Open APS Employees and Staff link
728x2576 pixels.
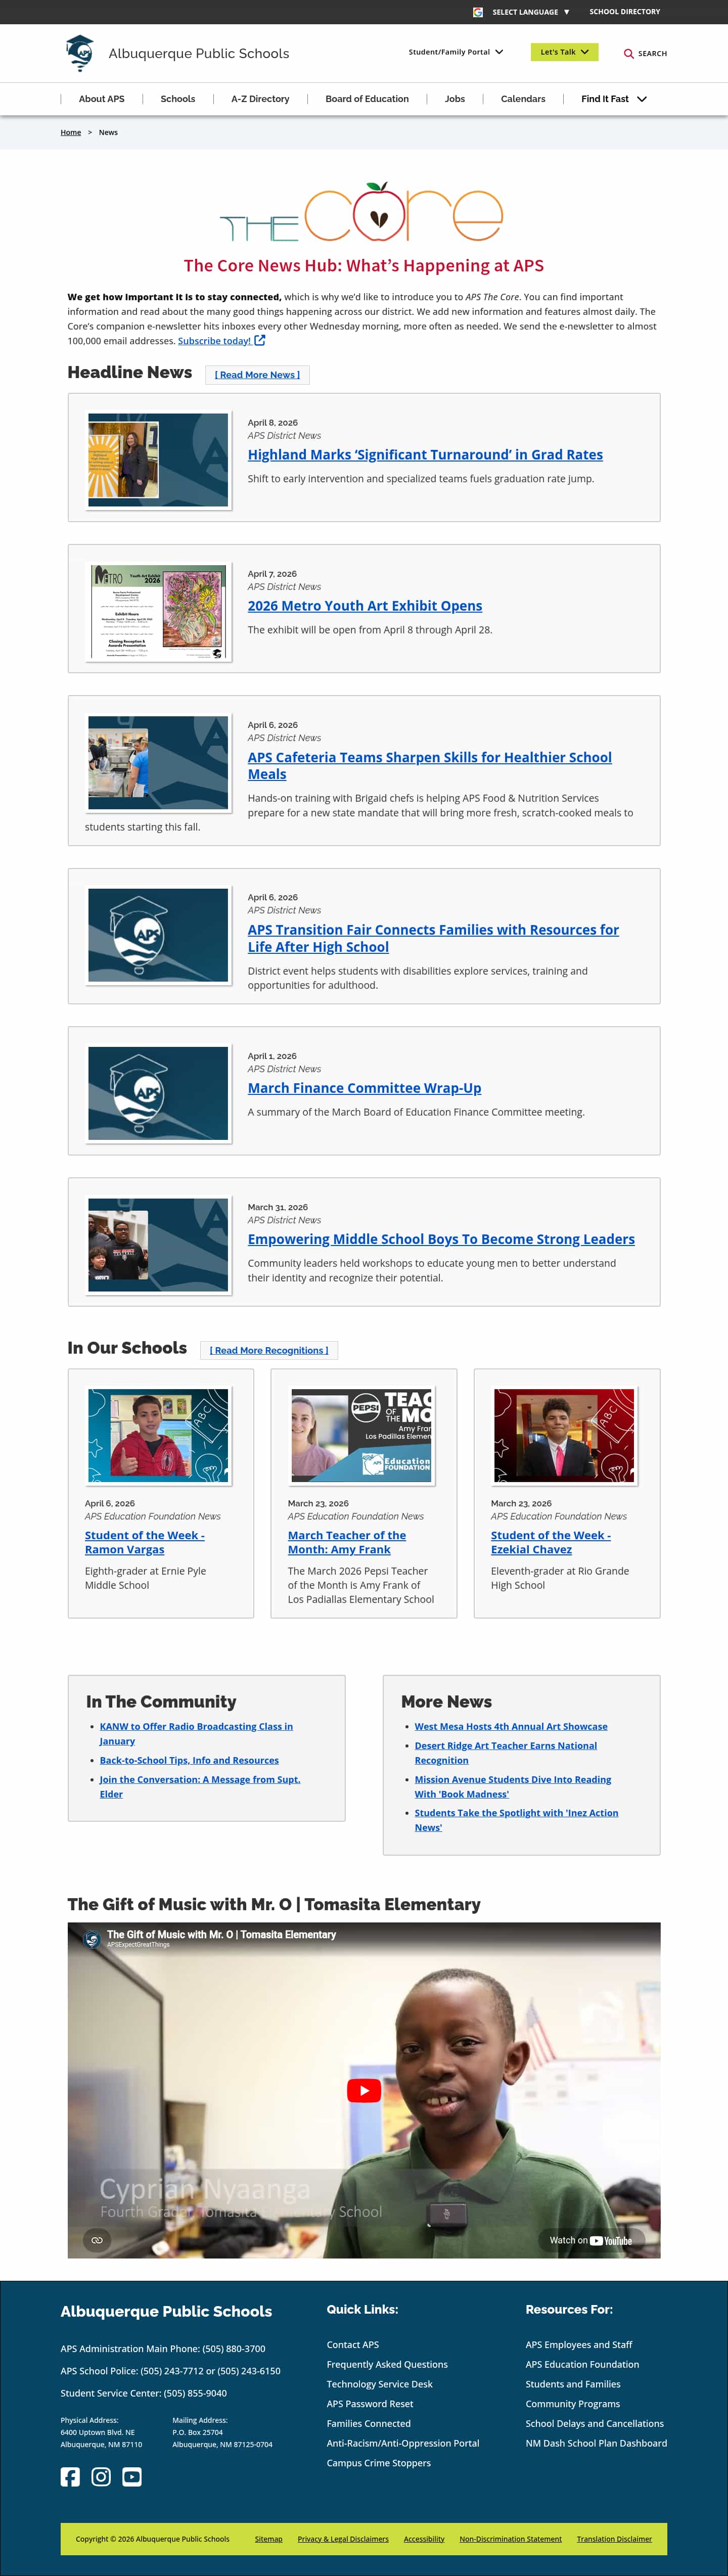579,2344
